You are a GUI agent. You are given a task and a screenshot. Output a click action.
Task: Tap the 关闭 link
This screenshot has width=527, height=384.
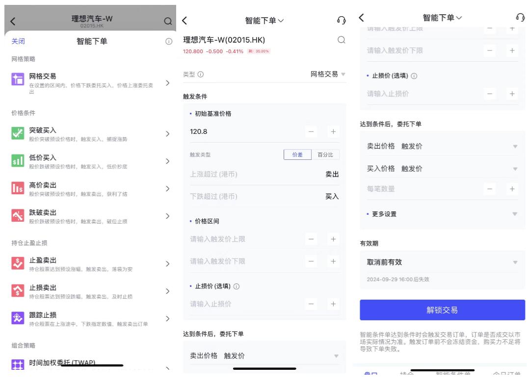click(x=18, y=41)
